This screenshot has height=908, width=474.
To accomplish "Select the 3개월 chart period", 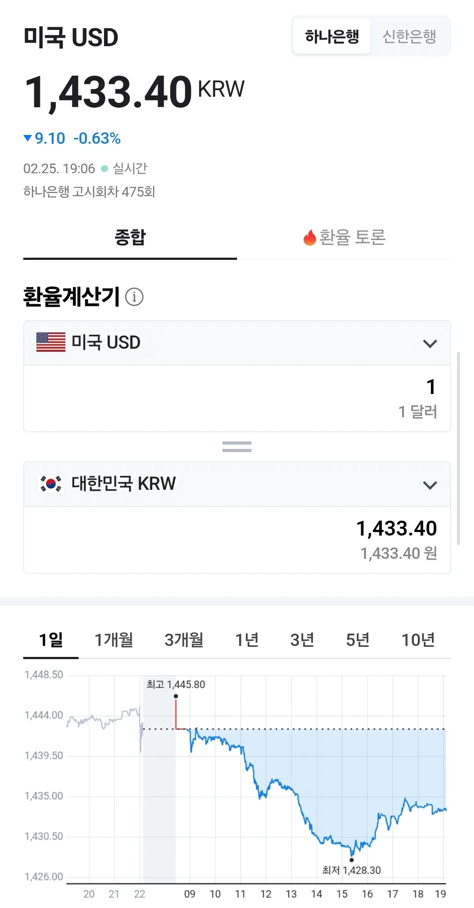I will (x=184, y=640).
